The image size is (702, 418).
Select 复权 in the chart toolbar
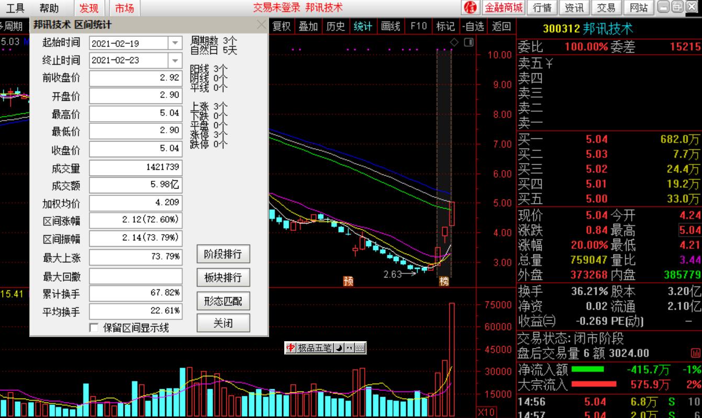pos(281,26)
